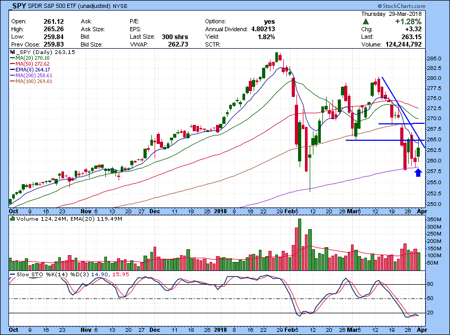Click the 280.0 price axis label
Viewport: 450px width, 335px height.
[434, 78]
